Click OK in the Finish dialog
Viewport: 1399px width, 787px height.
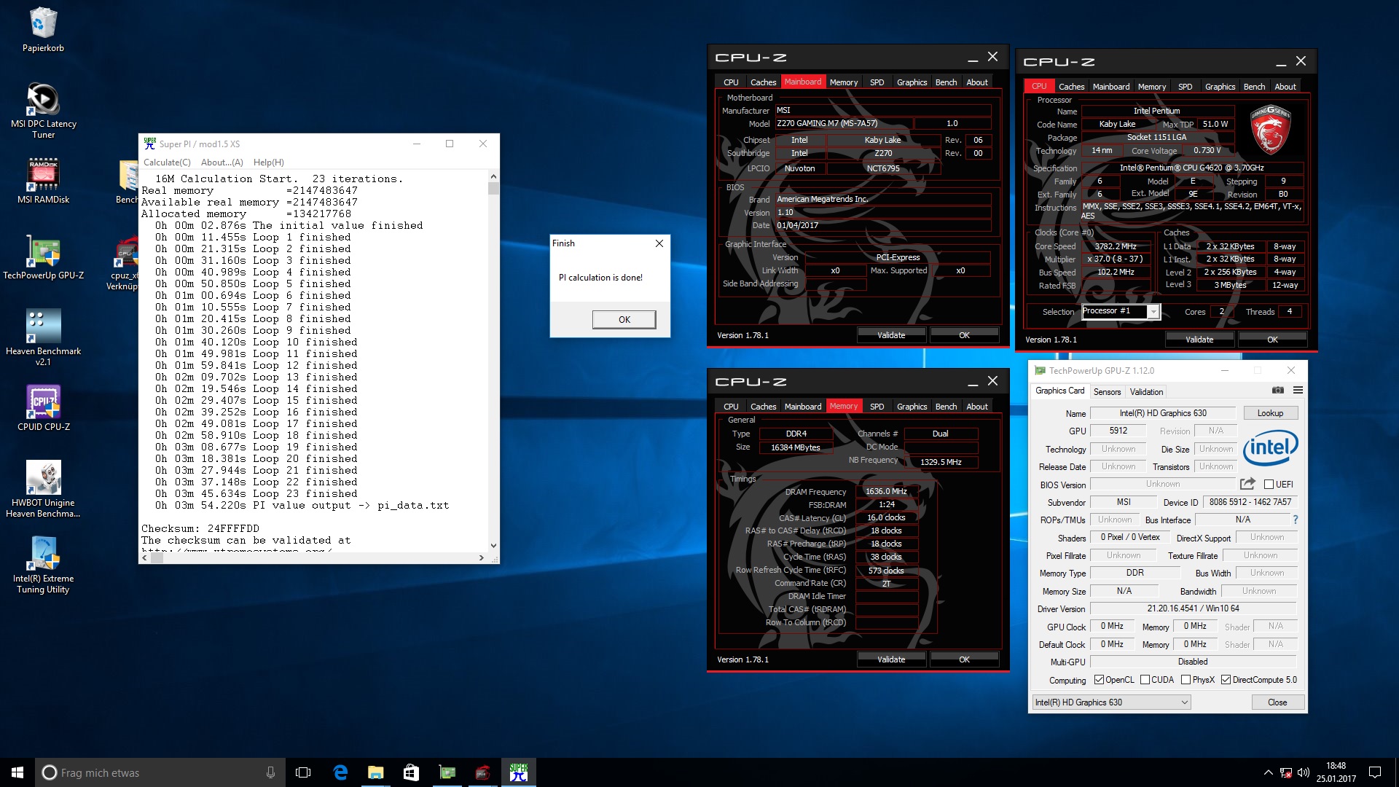(x=624, y=319)
